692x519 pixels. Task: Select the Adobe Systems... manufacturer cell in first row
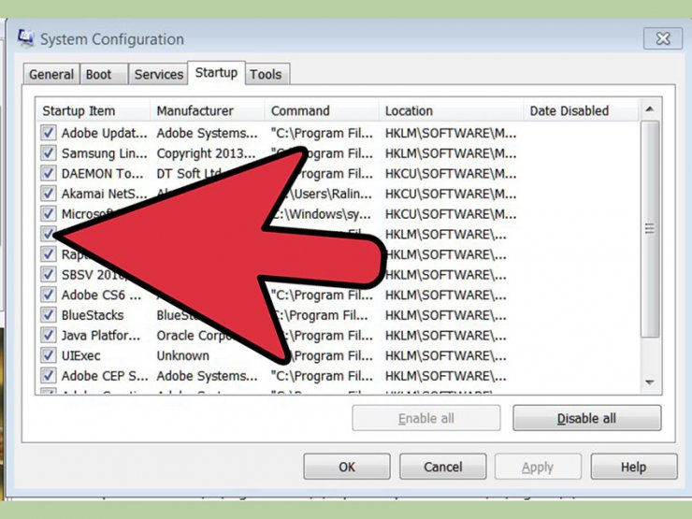pos(207,133)
